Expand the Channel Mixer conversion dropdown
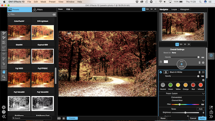This screenshot has height=121, width=215. click(203, 100)
